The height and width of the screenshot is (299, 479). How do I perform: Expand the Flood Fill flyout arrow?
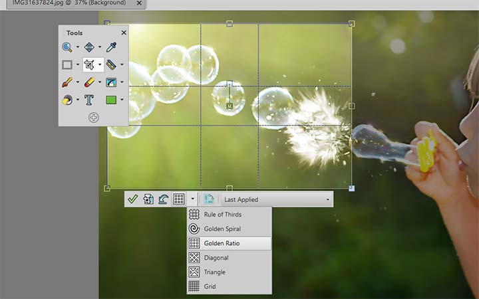122,82
